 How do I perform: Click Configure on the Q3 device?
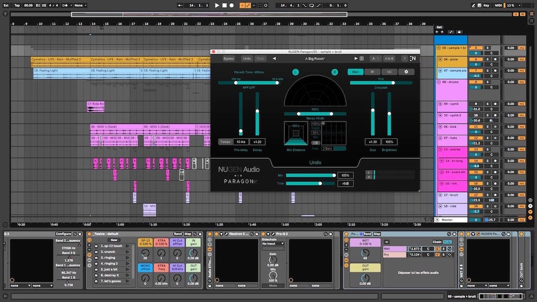63,234
